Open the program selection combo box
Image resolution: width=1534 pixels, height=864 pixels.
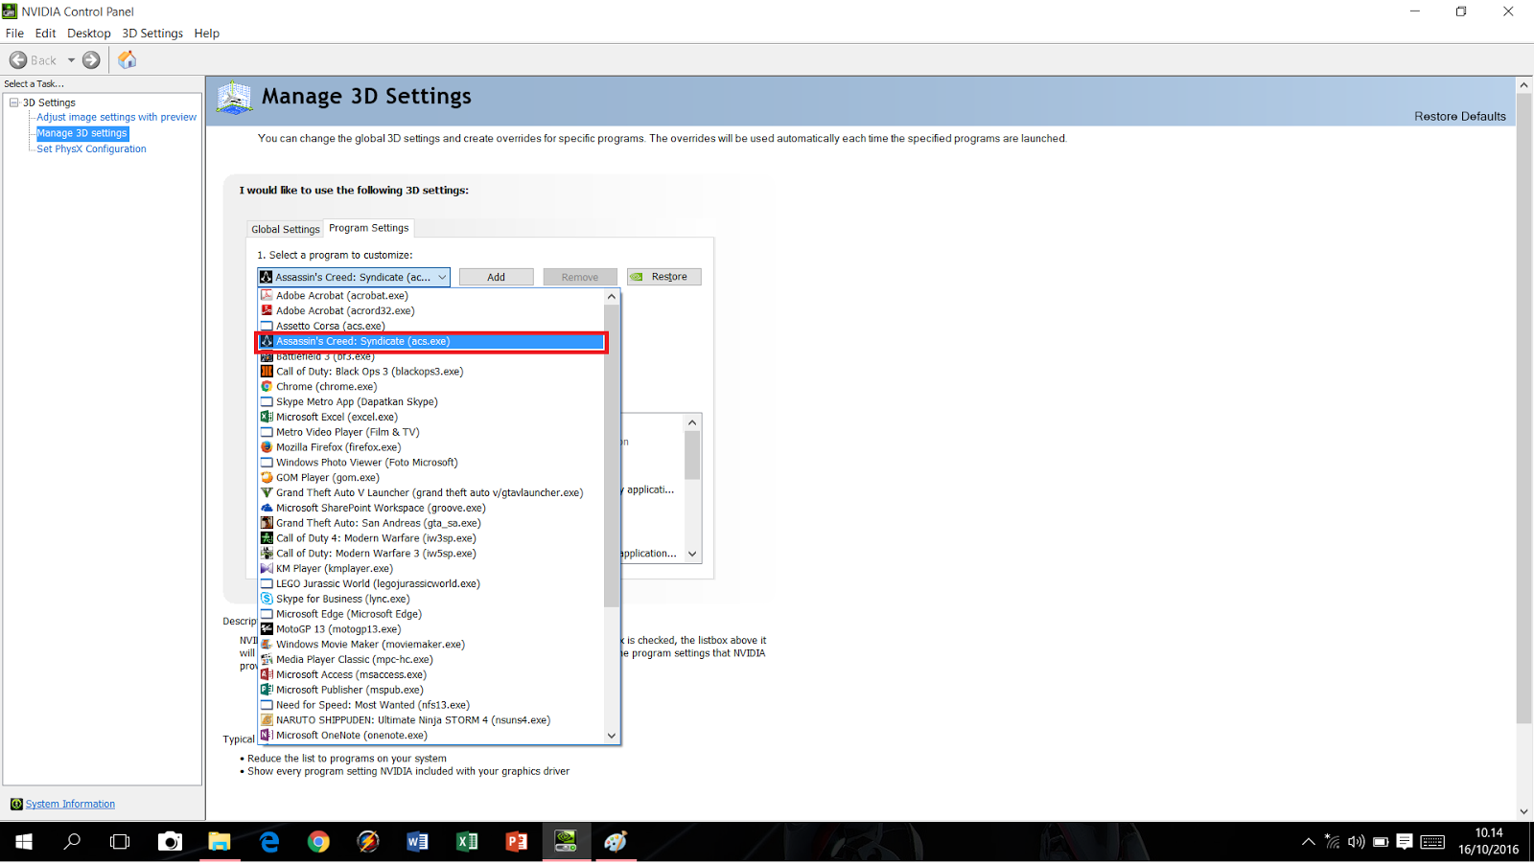tap(354, 277)
